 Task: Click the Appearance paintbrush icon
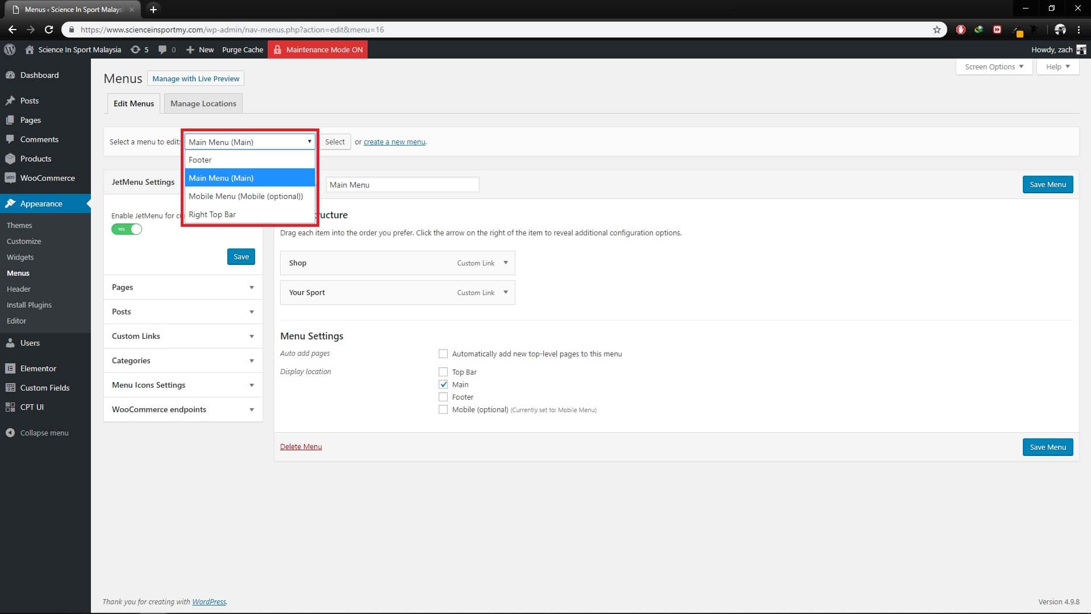click(x=10, y=204)
